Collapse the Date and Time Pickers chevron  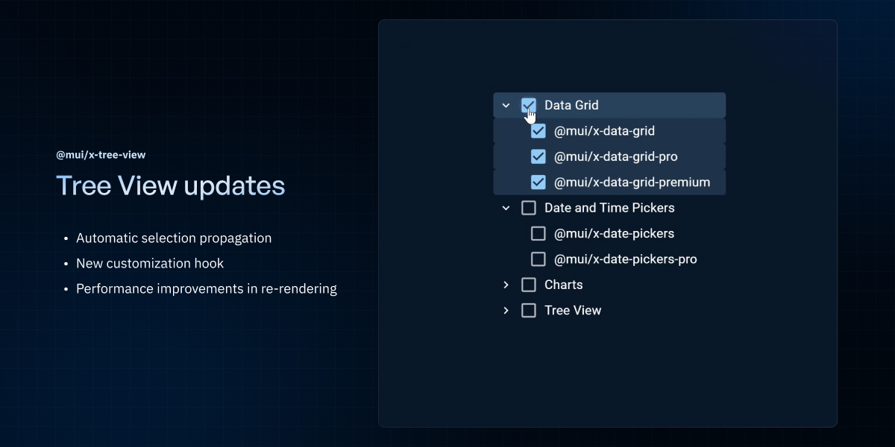pos(506,208)
